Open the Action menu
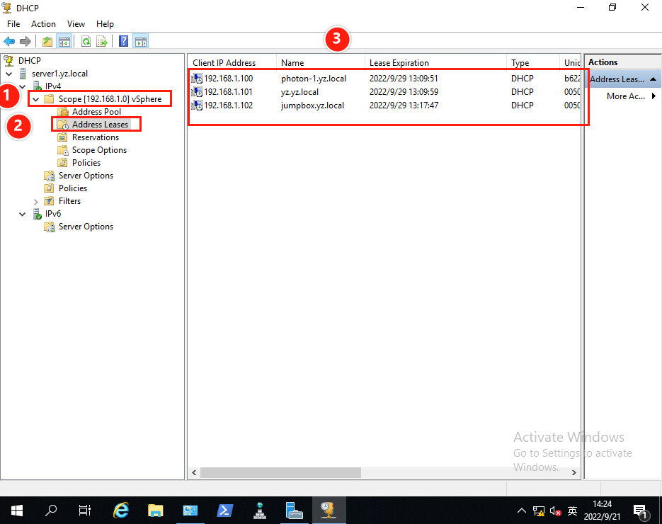Screen dimensions: 662x524 click(x=43, y=24)
